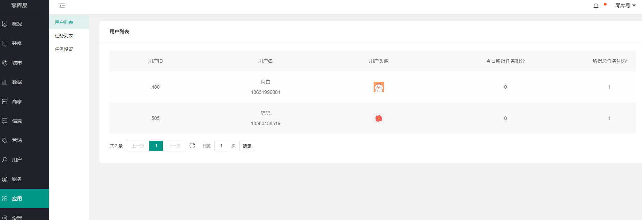Click the 用户列表 card title
Image resolution: width=642 pixels, height=220 pixels.
[x=119, y=32]
